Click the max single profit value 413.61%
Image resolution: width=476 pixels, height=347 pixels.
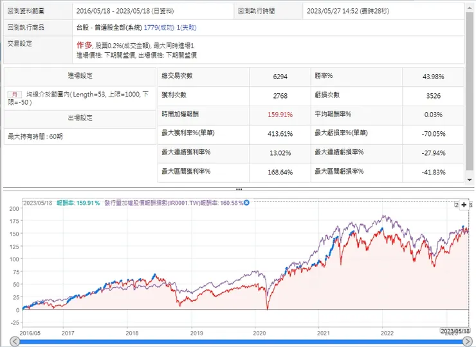click(280, 134)
